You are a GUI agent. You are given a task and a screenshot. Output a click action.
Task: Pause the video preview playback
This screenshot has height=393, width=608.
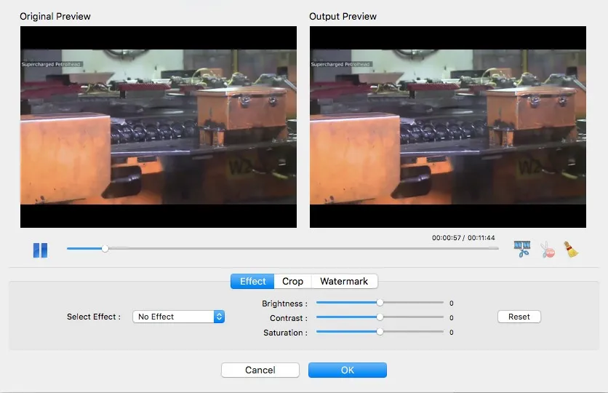40,250
